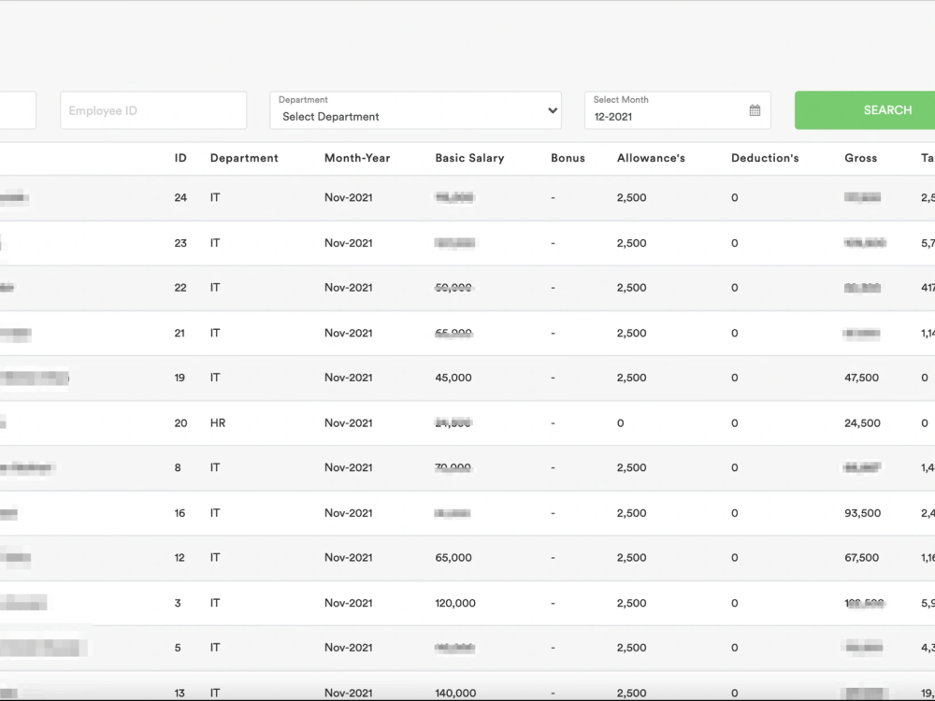935x701 pixels.
Task: Click the Deduction's column header
Action: coord(765,158)
